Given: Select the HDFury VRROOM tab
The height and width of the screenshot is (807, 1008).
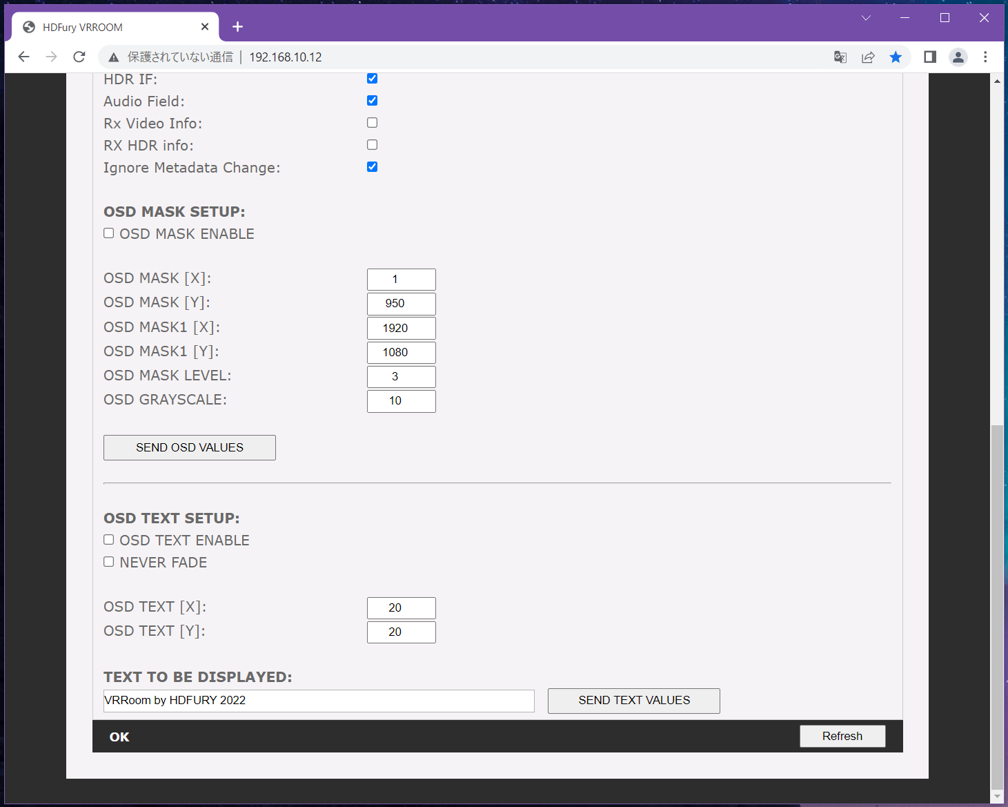Looking at the screenshot, I should [x=115, y=27].
